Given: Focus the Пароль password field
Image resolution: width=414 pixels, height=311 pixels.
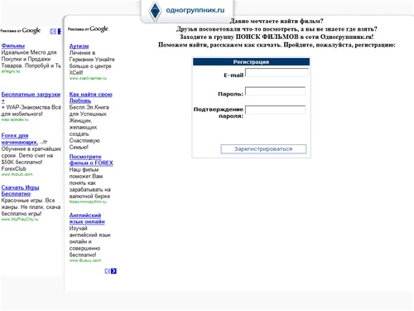Looking at the screenshot, I should [x=275, y=91].
